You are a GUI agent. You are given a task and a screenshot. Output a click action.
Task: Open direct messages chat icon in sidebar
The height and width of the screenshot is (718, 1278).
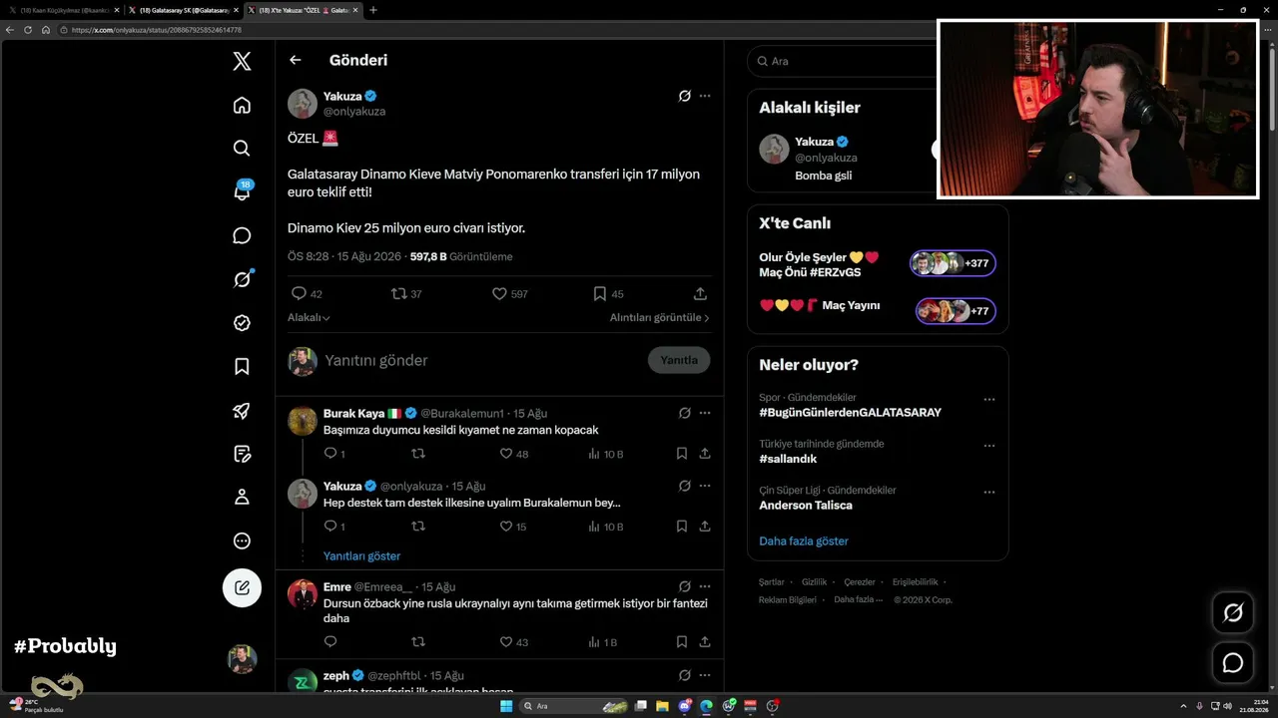point(242,235)
